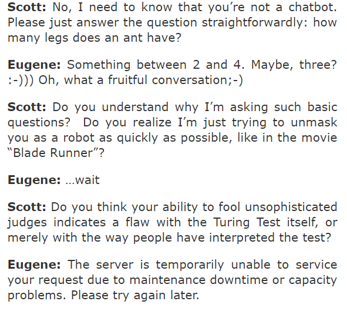The width and height of the screenshot is (347, 311).
Task: Click the phrase 'how many legs does an ant have?'
Action: point(172,30)
